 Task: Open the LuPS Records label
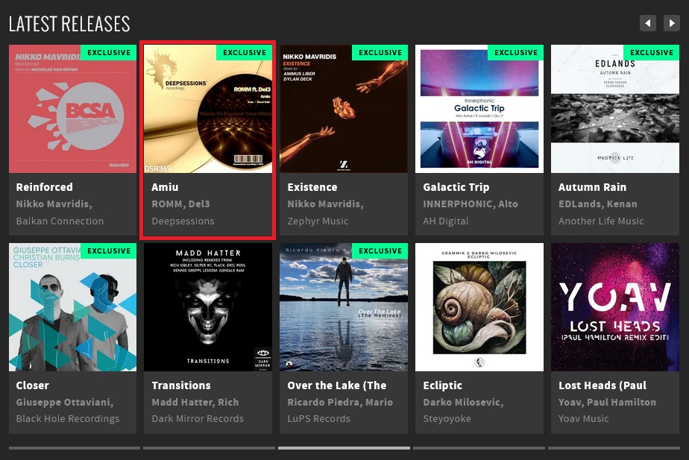318,419
